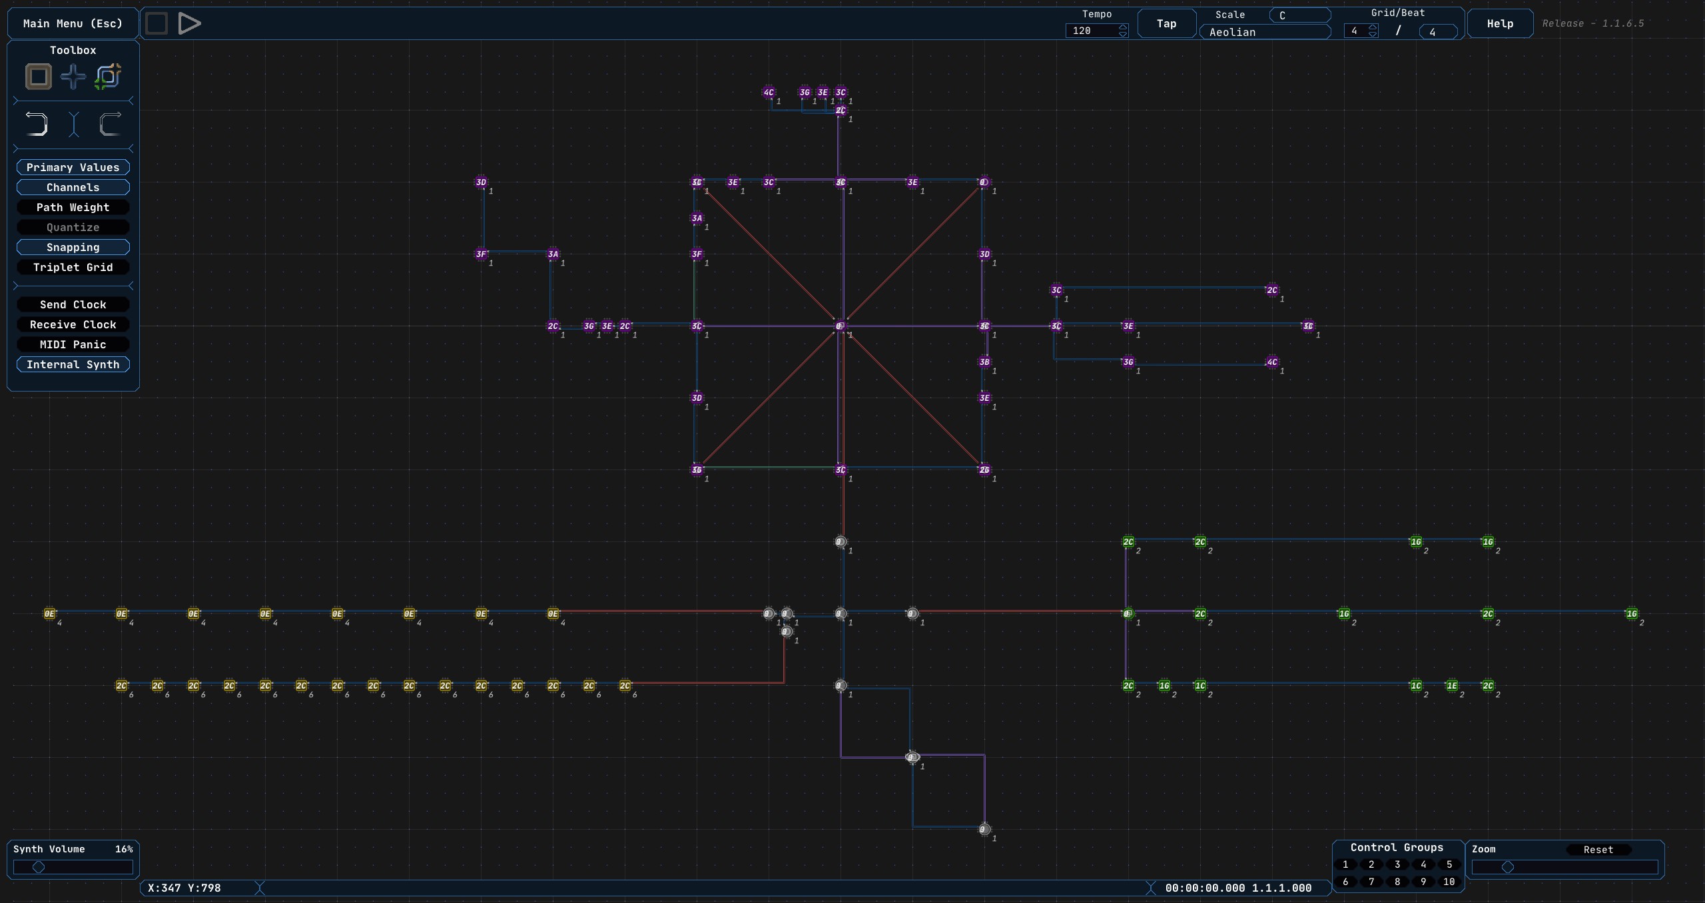The image size is (1705, 903).
Task: Open the Help menu
Action: pyautogui.click(x=1500, y=24)
